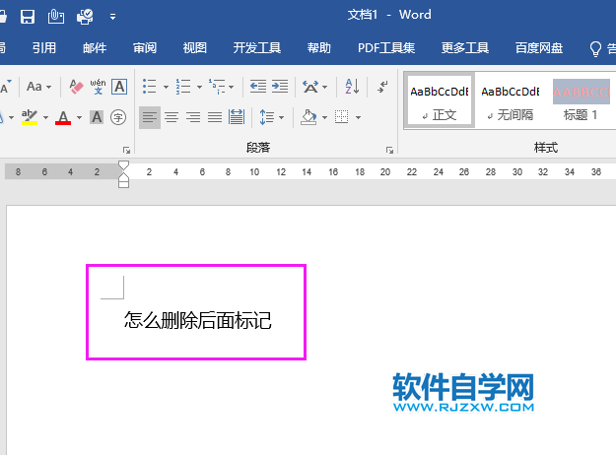Click the Distributed alignment icon
This screenshot has width=616, height=455.
[237, 117]
